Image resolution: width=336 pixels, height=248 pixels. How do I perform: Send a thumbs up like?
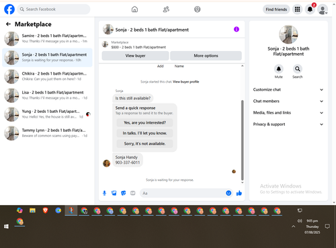tap(239, 193)
